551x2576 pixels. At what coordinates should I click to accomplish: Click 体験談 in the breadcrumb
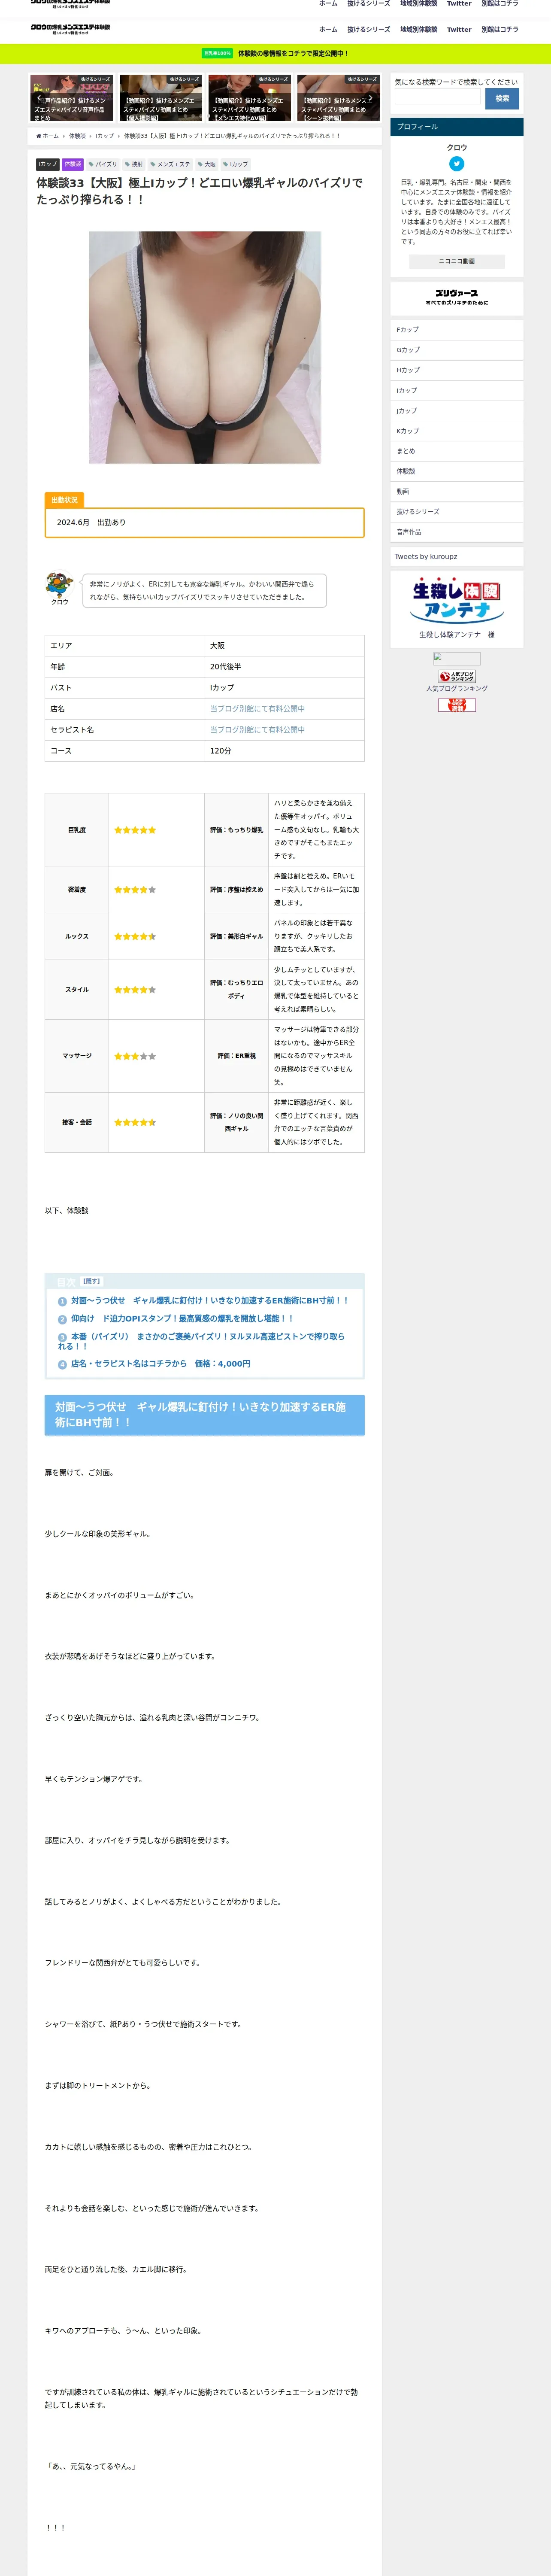77,136
